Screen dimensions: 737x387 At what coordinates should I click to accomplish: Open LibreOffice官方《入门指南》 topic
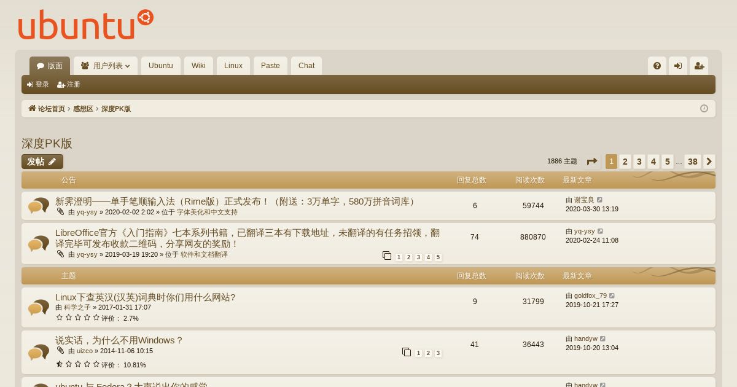coord(248,238)
